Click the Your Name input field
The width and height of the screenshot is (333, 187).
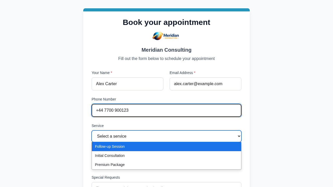(127, 84)
